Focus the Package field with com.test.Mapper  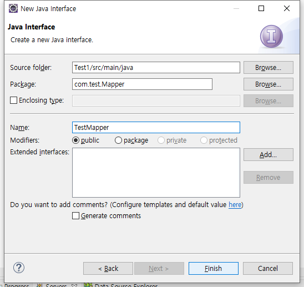click(143, 84)
